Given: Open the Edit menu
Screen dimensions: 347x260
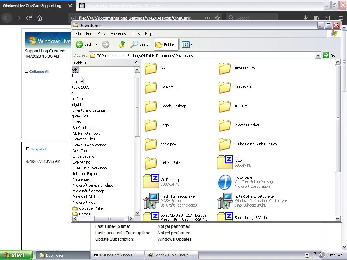Looking at the screenshot, I should point(89,34).
